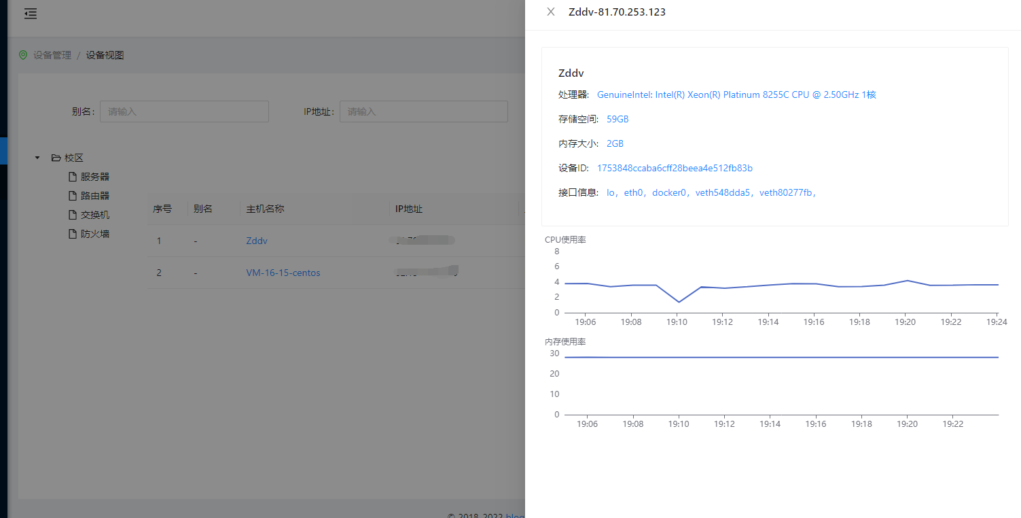Click the Zddv heading in the info card
The height and width of the screenshot is (518, 1021).
pos(571,73)
